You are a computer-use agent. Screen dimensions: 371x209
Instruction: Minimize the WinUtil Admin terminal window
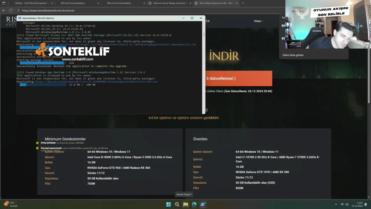tap(183, 18)
